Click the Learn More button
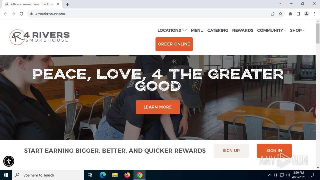 click(x=158, y=107)
